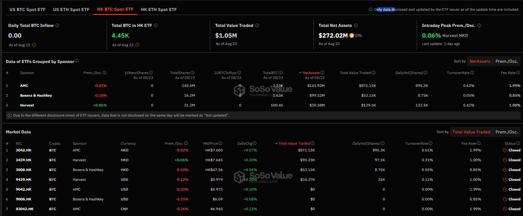The width and height of the screenshot is (523, 216).
Task: Sort sponsor table by NetAssets button
Action: tap(480, 61)
